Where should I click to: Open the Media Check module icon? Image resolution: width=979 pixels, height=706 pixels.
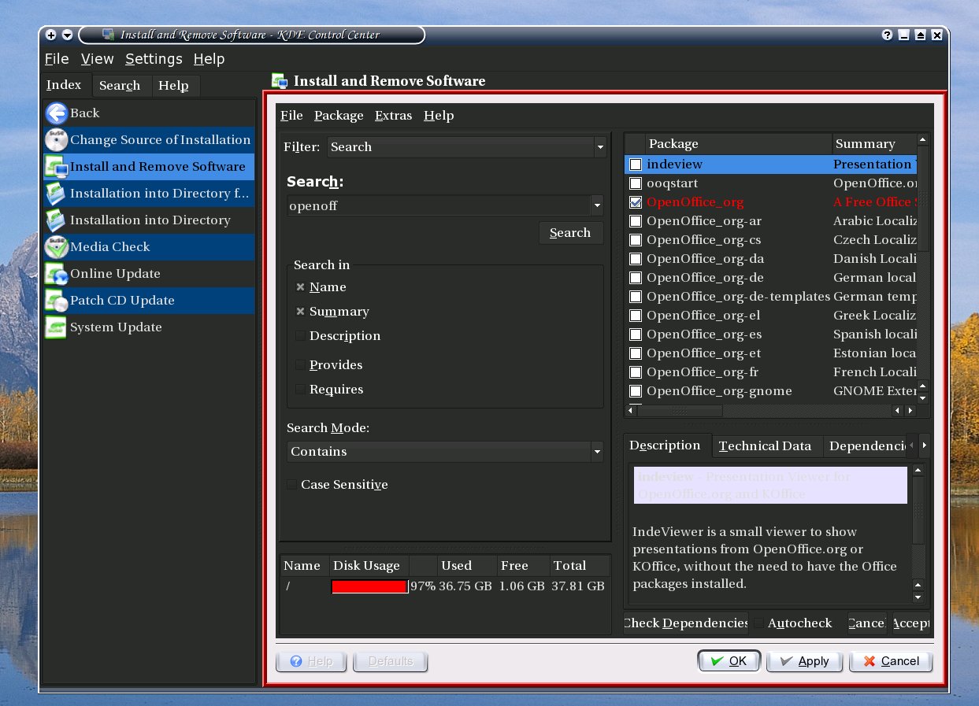click(x=56, y=247)
